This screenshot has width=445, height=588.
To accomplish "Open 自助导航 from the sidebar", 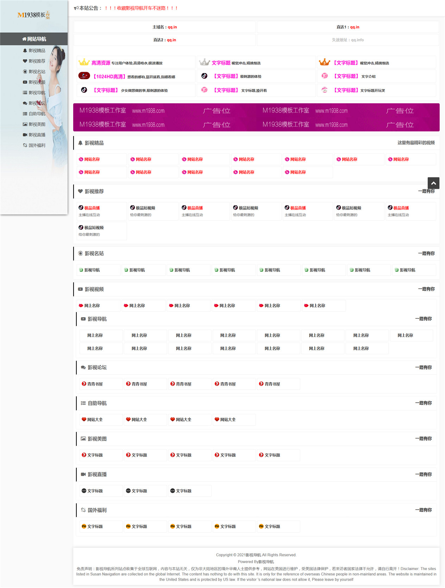I will click(x=34, y=114).
